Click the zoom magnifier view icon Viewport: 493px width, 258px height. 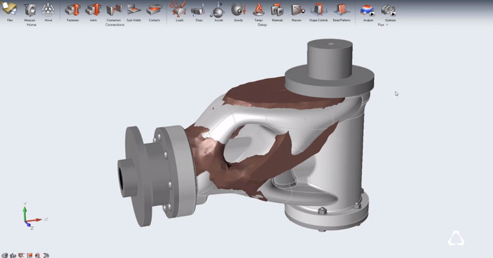pyautogui.click(x=38, y=255)
